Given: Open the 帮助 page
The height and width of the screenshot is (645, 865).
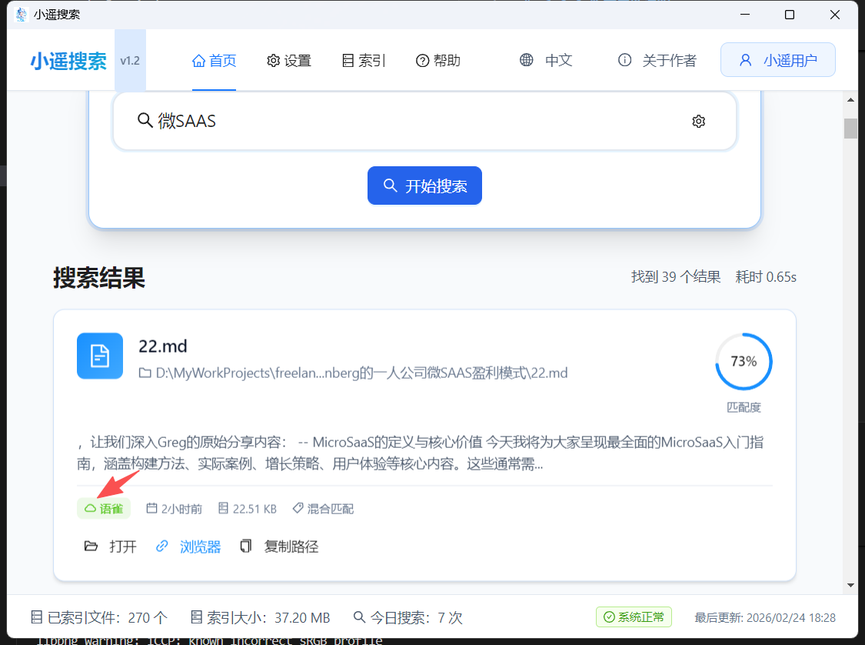Looking at the screenshot, I should click(438, 61).
